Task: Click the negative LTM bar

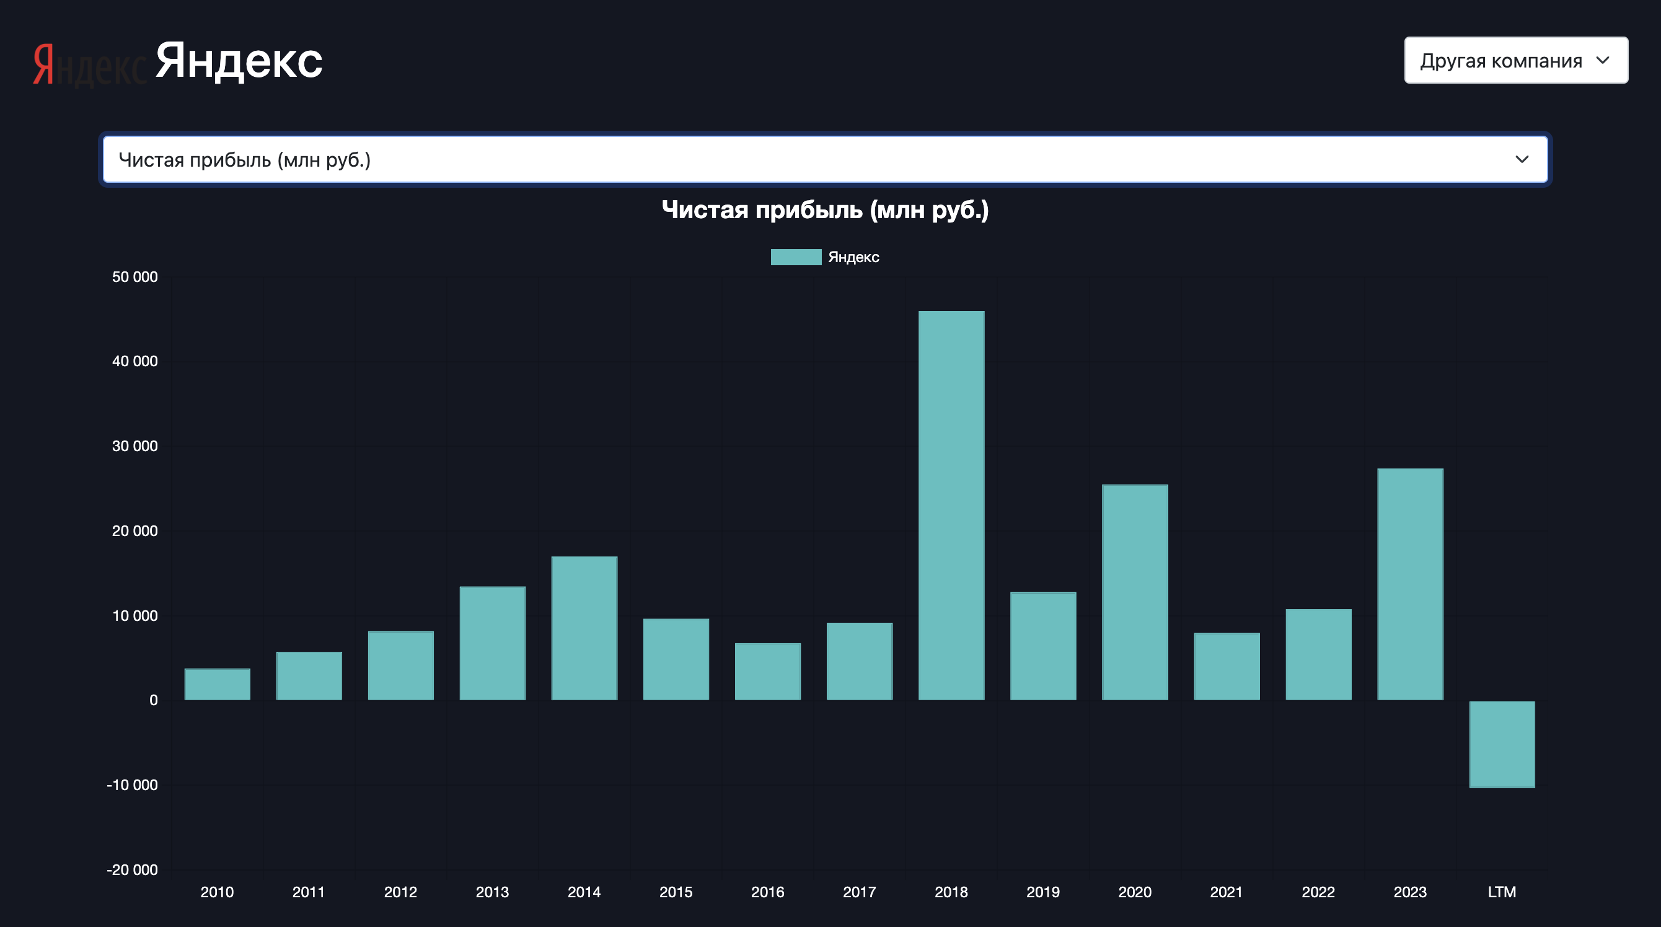Action: pyautogui.click(x=1502, y=745)
